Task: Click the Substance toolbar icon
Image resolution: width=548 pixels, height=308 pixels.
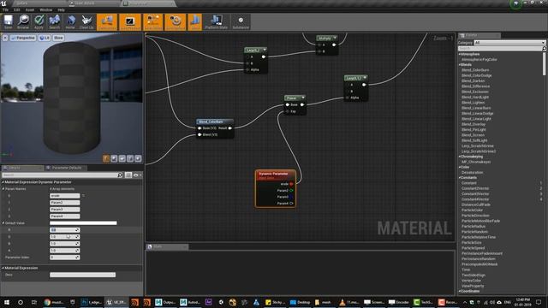Action: [x=241, y=21]
